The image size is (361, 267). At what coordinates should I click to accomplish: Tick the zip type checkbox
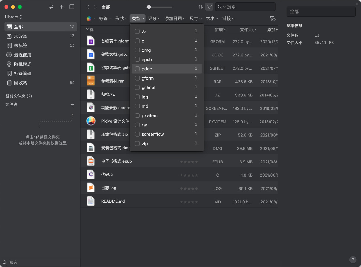(x=137, y=144)
